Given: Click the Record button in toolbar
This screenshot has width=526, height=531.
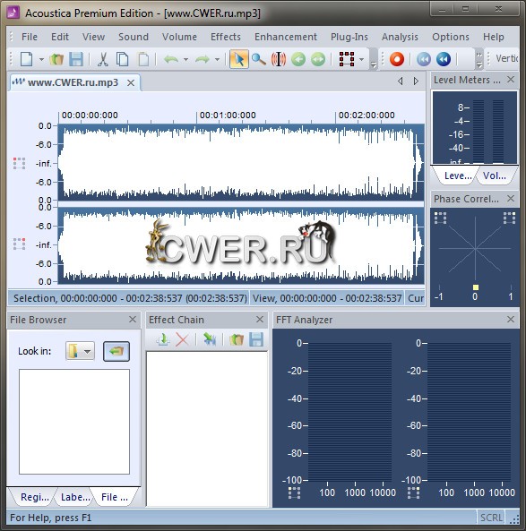Looking at the screenshot, I should point(397,59).
